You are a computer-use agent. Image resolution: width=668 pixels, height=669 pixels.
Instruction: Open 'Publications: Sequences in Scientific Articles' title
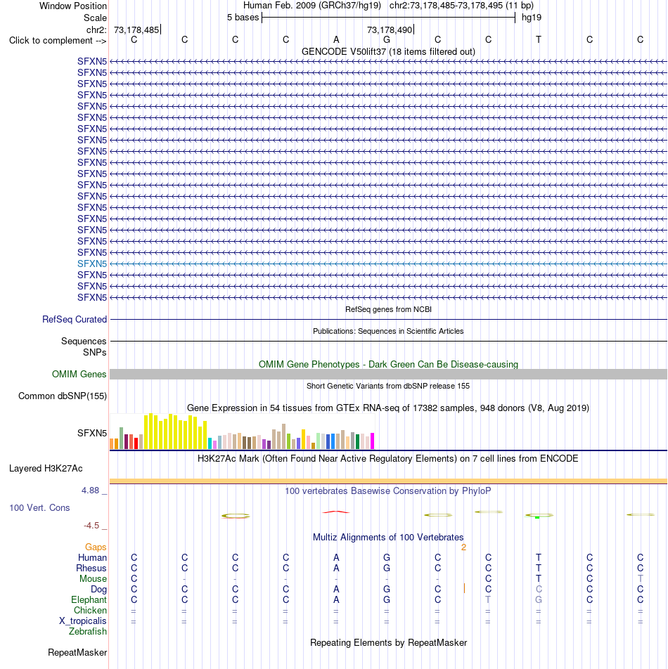[388, 331]
